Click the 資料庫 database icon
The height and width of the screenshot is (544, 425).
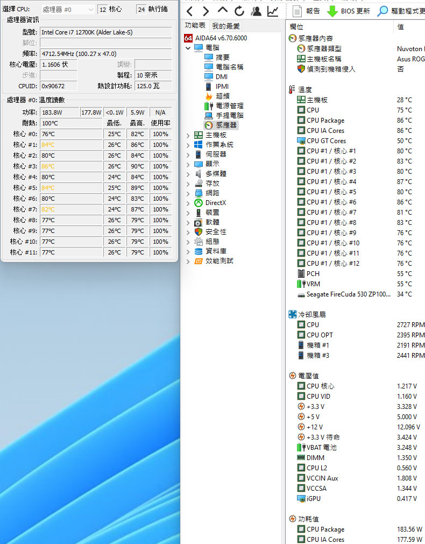click(199, 251)
